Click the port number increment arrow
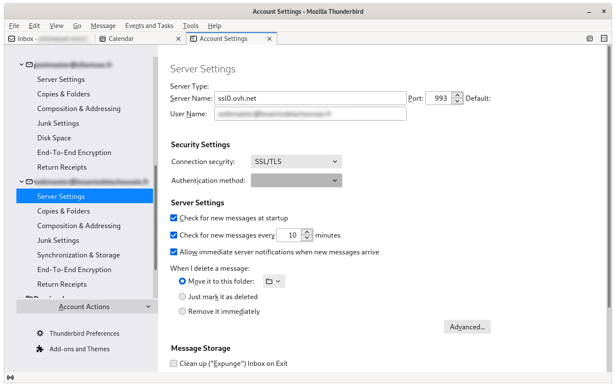The height and width of the screenshot is (387, 616). (x=457, y=95)
